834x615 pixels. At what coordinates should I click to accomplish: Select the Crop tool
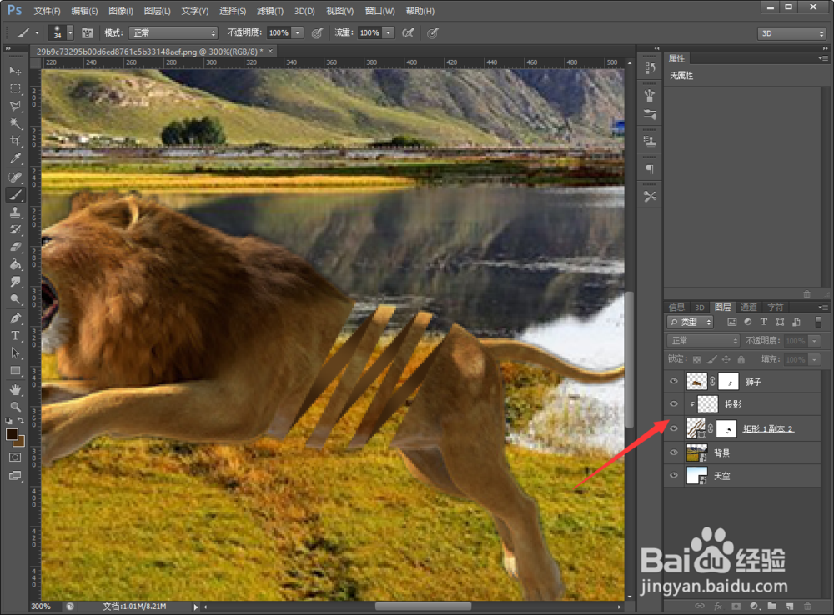coord(15,141)
